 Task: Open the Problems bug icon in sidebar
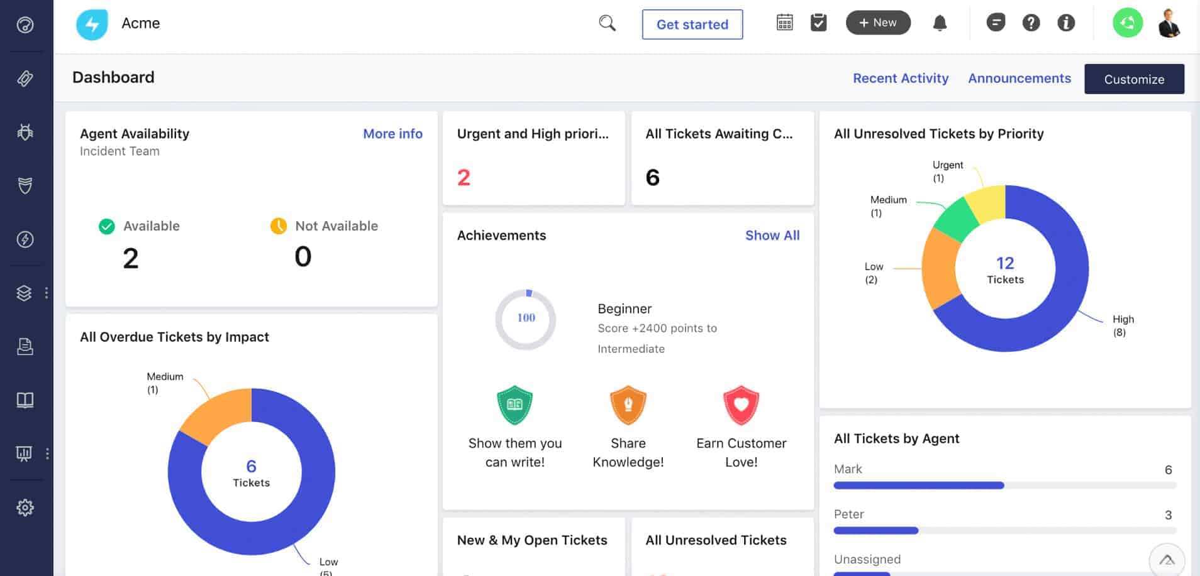point(25,132)
